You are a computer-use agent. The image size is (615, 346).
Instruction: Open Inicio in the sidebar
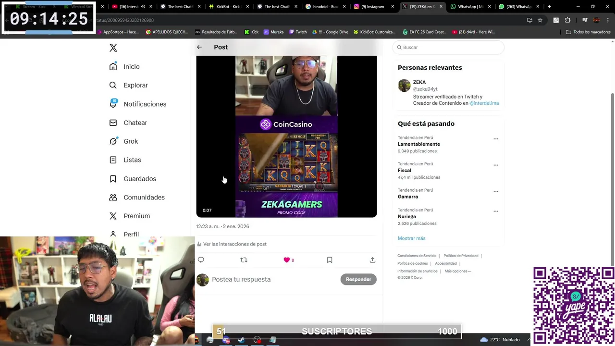point(125,67)
